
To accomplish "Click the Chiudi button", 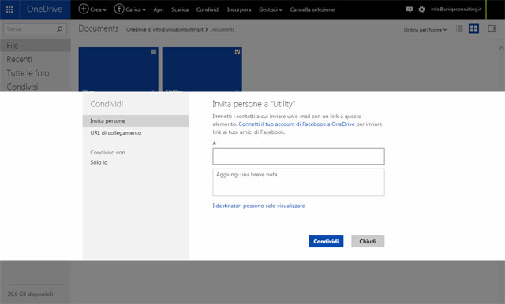I will point(368,241).
